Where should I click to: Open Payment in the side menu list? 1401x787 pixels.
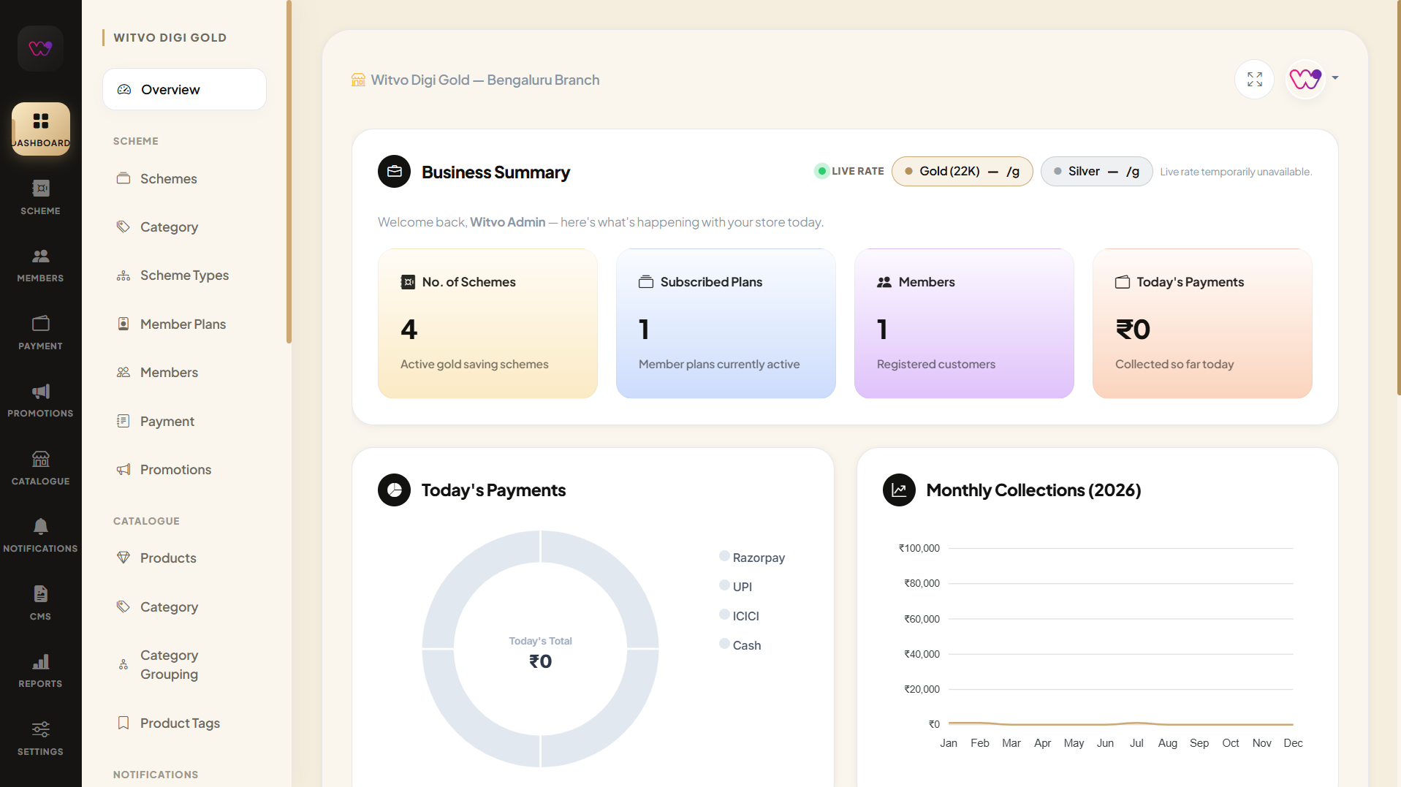point(184,421)
